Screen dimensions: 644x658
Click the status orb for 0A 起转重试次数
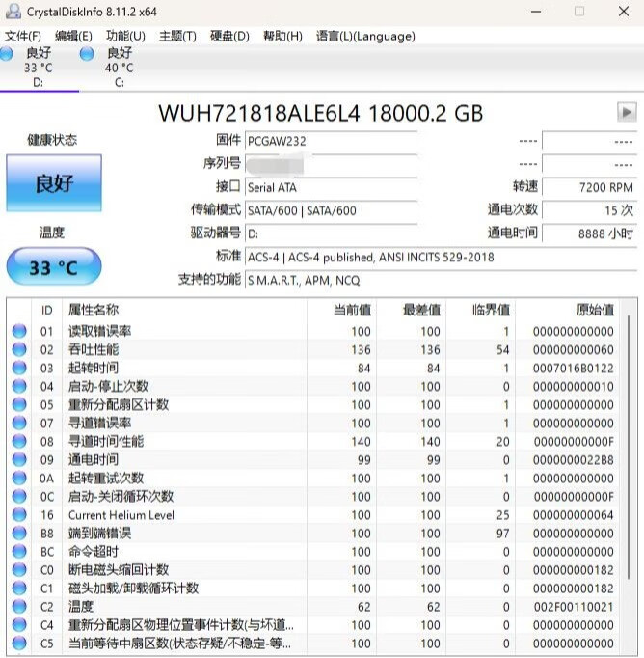pyautogui.click(x=19, y=478)
